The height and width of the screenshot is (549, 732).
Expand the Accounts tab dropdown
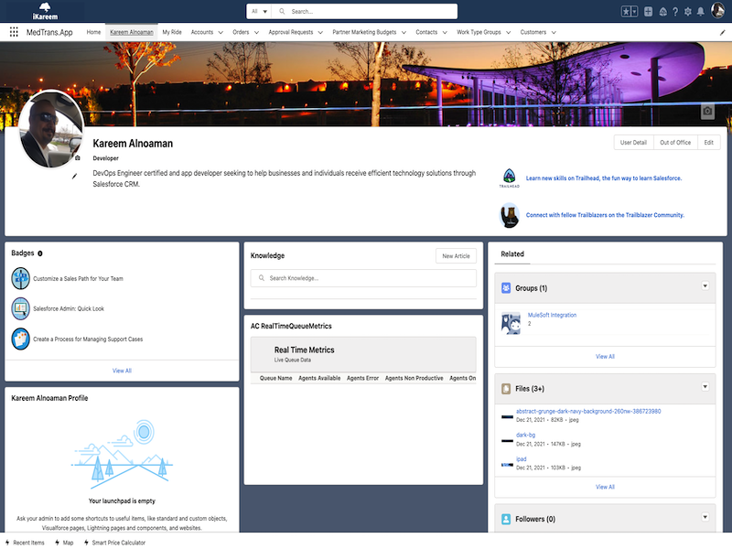pos(221,33)
